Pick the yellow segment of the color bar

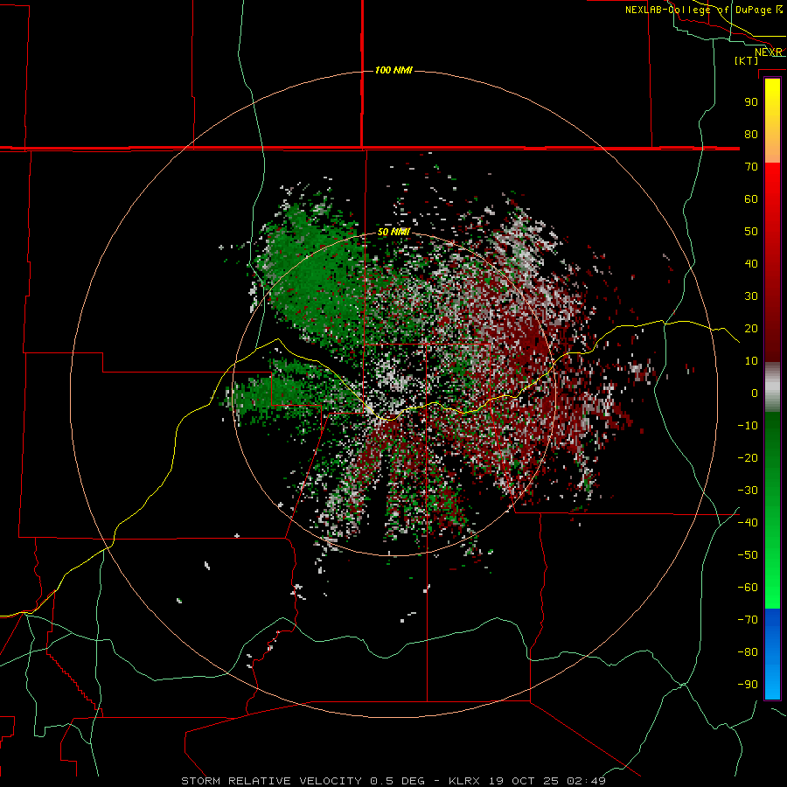772,101
